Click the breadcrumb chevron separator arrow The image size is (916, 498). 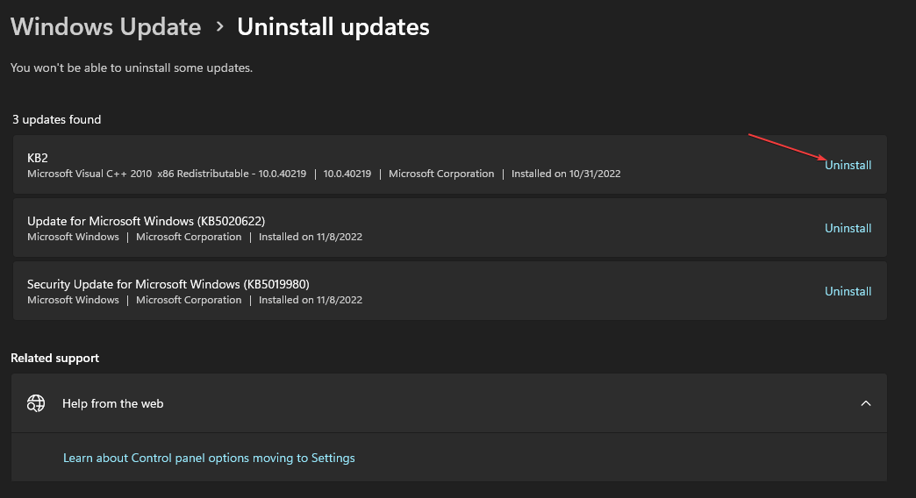[219, 27]
